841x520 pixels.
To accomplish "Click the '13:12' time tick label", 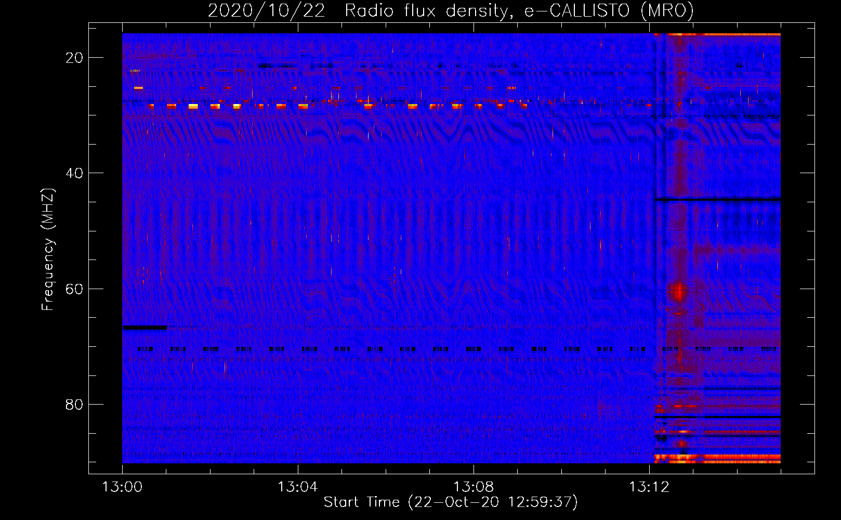I will click(x=649, y=487).
